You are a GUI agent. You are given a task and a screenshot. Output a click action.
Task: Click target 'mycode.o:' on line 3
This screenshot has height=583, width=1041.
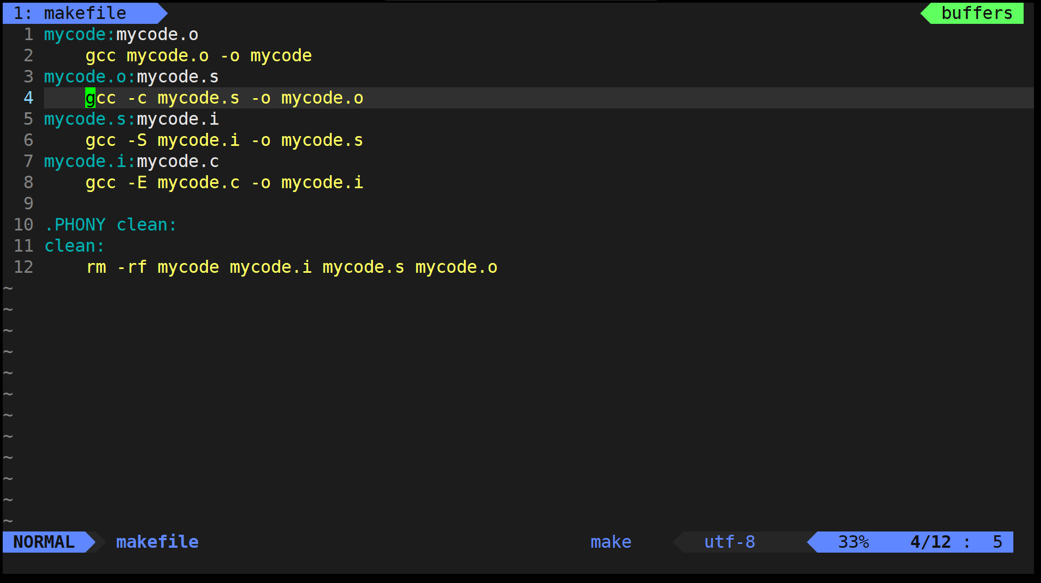(x=90, y=76)
